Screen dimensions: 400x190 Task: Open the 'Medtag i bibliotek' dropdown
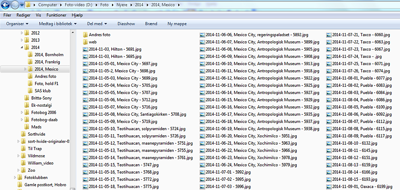tap(58, 24)
